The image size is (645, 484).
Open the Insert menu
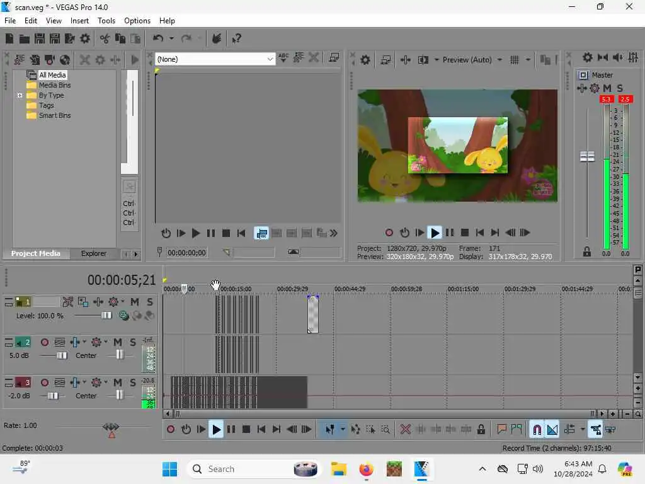pos(79,21)
